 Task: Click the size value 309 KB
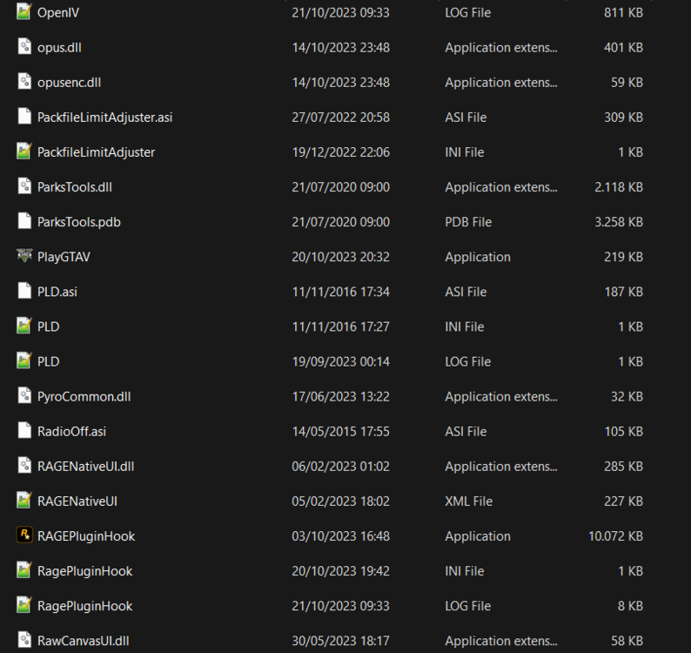(623, 118)
